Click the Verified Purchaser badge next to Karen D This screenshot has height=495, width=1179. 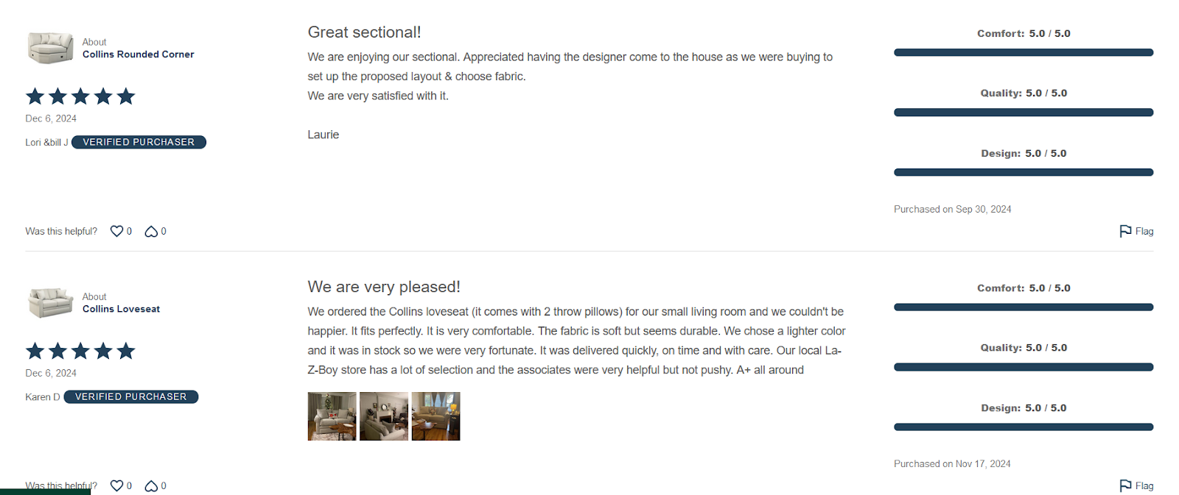coord(131,396)
